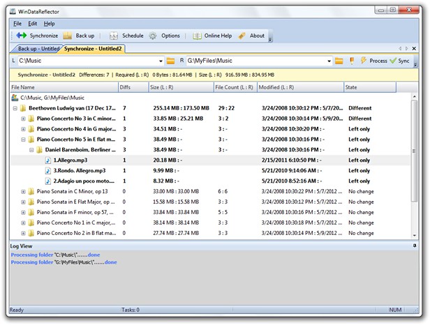Image resolution: width=430 pixels, height=325 pixels.
Task: Open the left path C:\Music dropdown
Action: point(161,61)
